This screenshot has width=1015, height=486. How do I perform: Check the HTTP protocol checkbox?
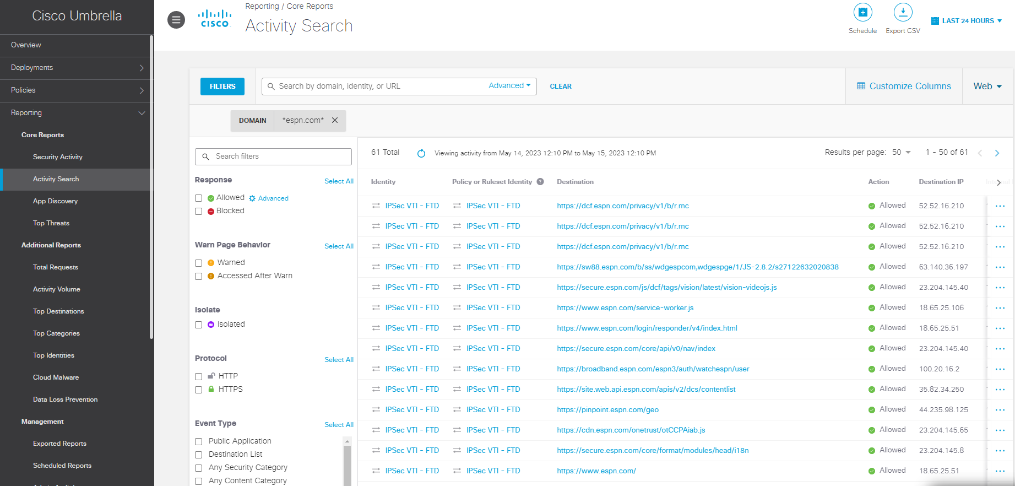(199, 377)
